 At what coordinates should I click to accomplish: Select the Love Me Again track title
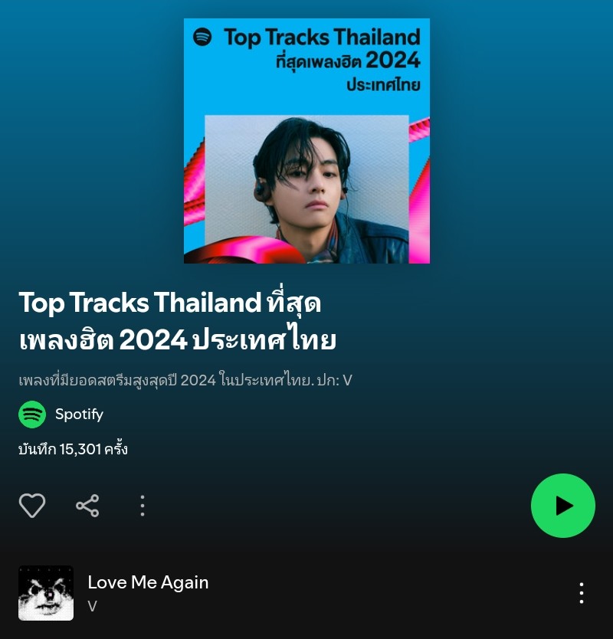point(148,582)
